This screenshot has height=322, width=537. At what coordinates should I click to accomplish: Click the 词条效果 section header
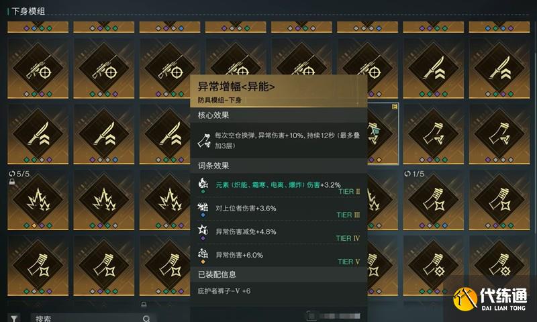(x=213, y=166)
